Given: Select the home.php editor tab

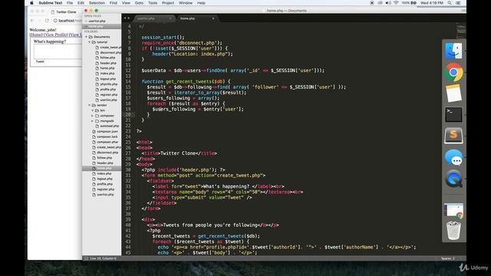Looking at the screenshot, I should click(x=196, y=18).
